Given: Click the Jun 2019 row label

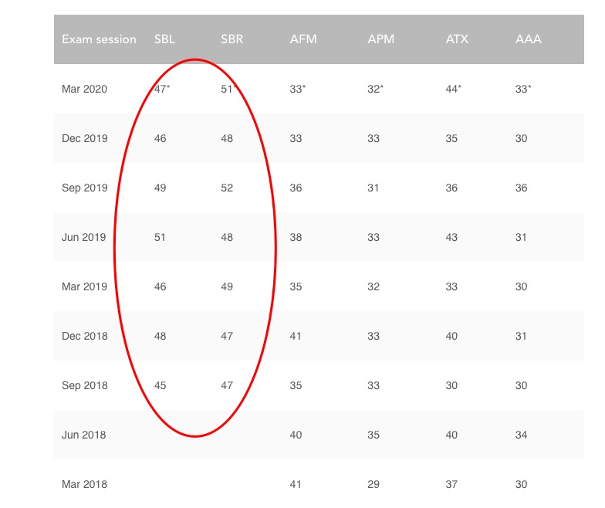Looking at the screenshot, I should pos(83,238).
